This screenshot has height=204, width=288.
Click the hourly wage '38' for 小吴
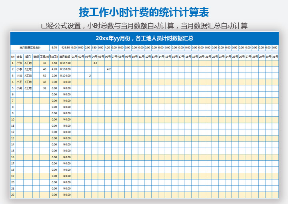point(45,88)
